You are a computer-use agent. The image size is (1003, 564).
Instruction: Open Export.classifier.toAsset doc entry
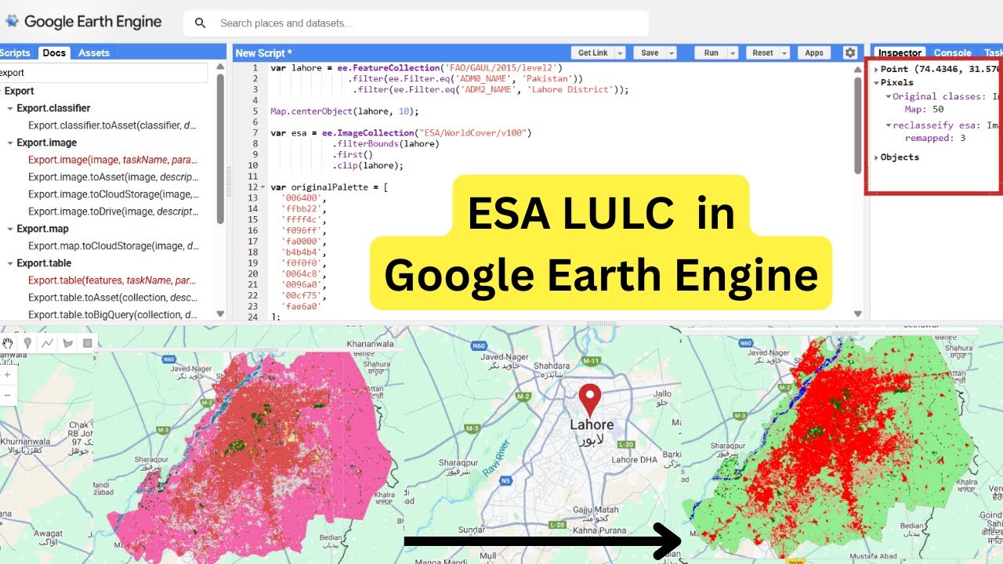pos(112,125)
